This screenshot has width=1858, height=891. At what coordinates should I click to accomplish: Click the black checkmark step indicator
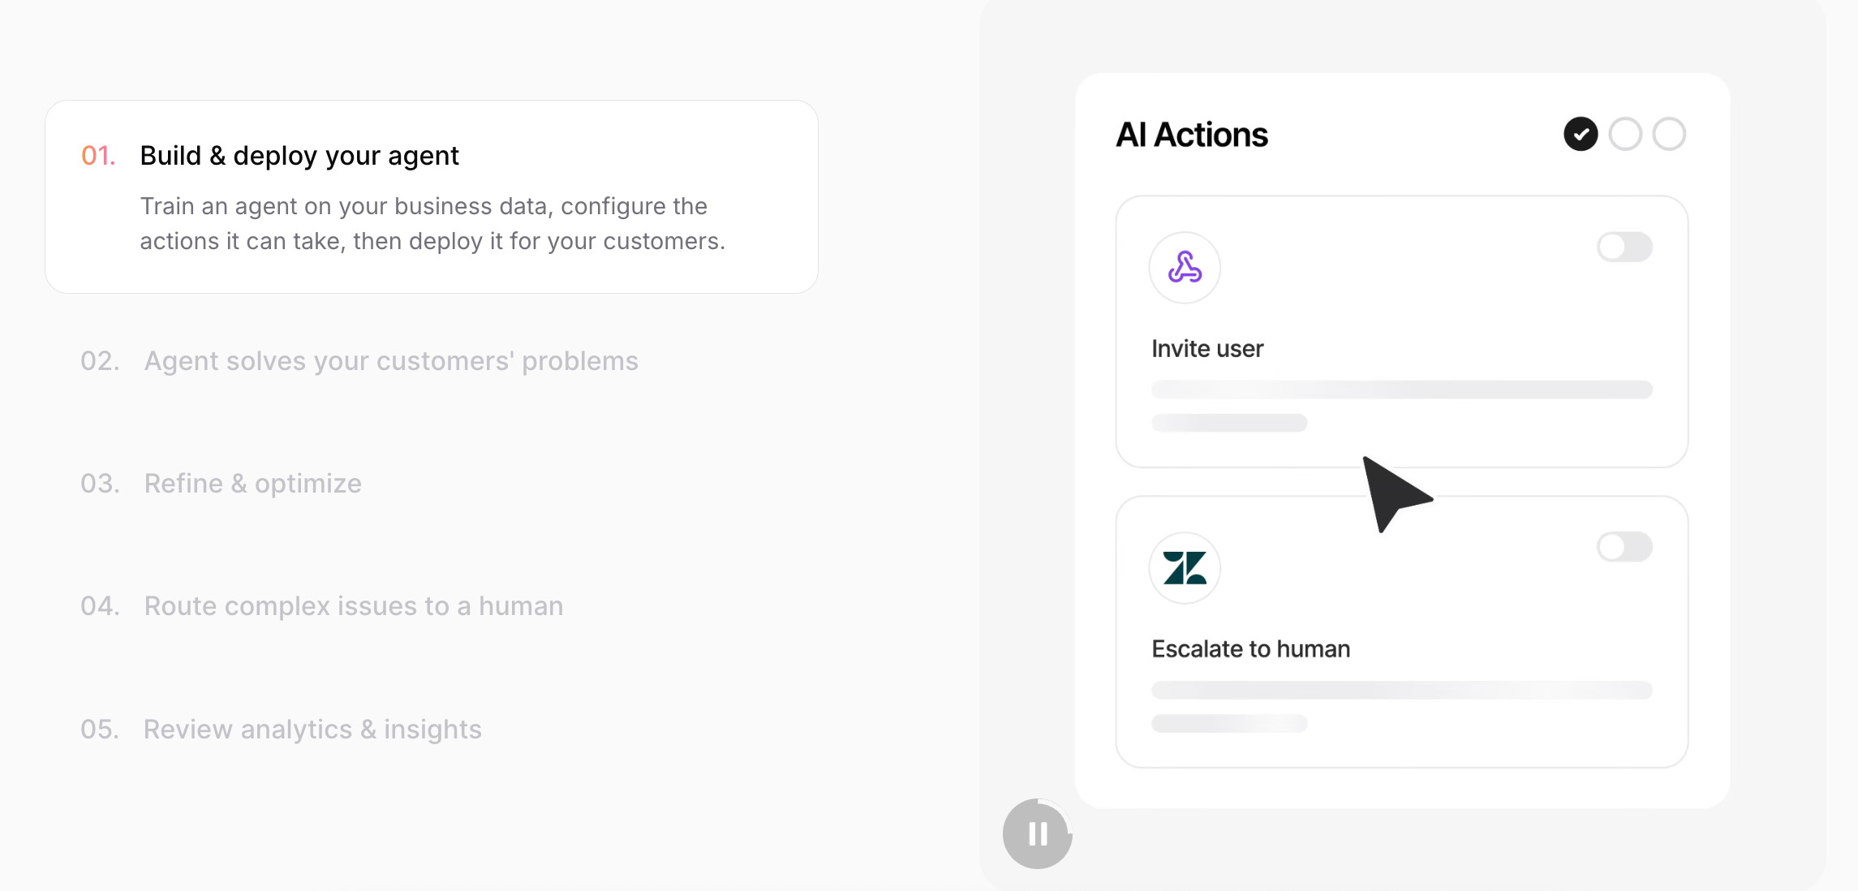1581,134
